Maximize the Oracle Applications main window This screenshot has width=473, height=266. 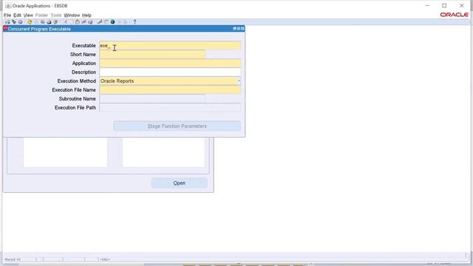point(444,6)
